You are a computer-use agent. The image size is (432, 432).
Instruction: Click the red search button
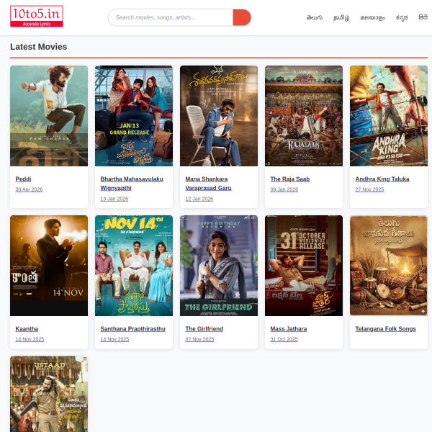point(242,17)
